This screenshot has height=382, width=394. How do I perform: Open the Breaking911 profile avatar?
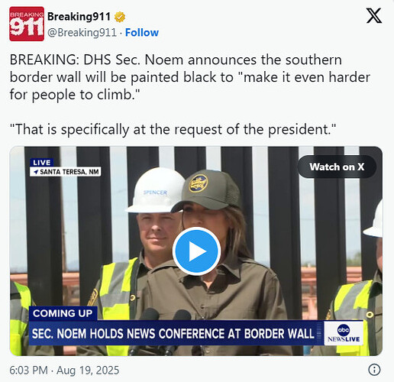pos(27,24)
